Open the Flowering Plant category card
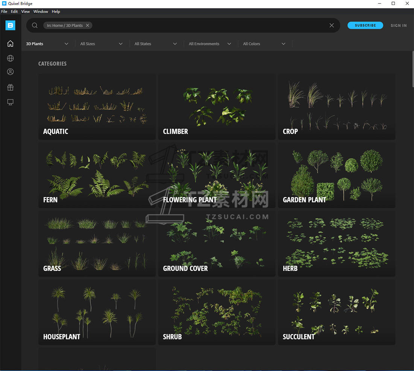Viewport: 414px width, 371px height. tap(217, 175)
